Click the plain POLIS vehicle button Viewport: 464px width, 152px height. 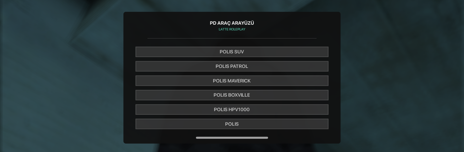232,124
